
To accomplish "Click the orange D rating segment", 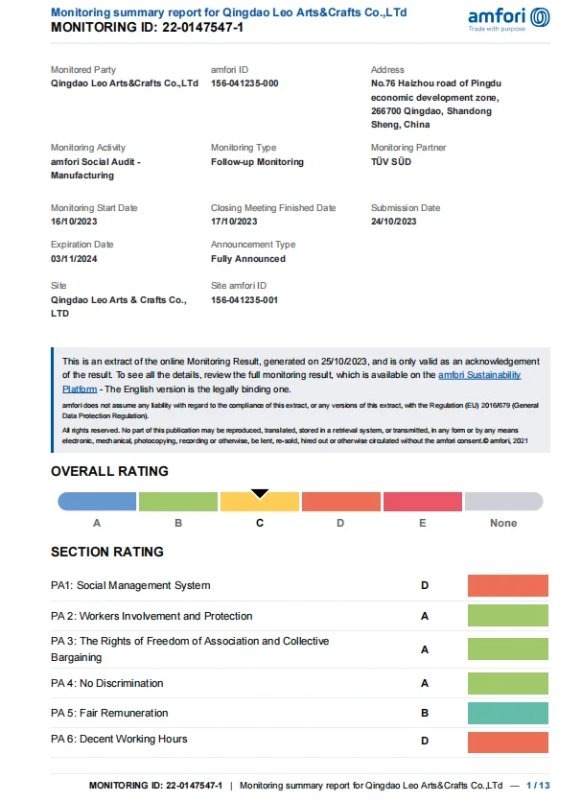I will click(341, 501).
